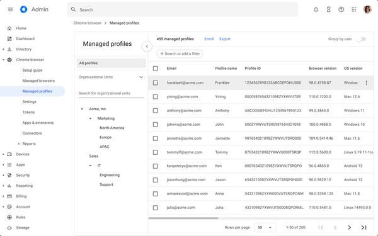Click the Enroll link

(x=209, y=39)
